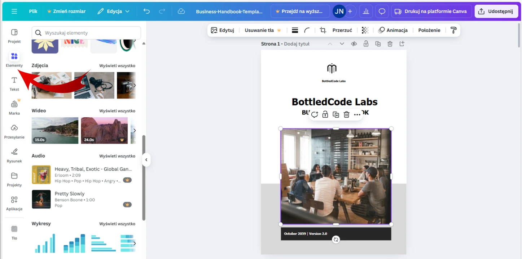Show more charts with Wykresy arrow
Image resolution: width=522 pixels, height=259 pixels.
(x=135, y=244)
